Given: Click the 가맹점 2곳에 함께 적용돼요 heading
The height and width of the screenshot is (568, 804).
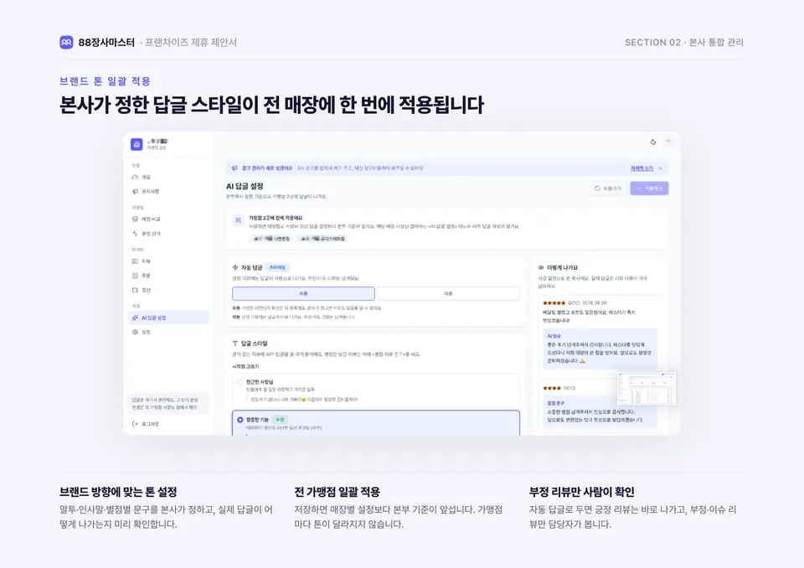Looking at the screenshot, I should tap(276, 218).
